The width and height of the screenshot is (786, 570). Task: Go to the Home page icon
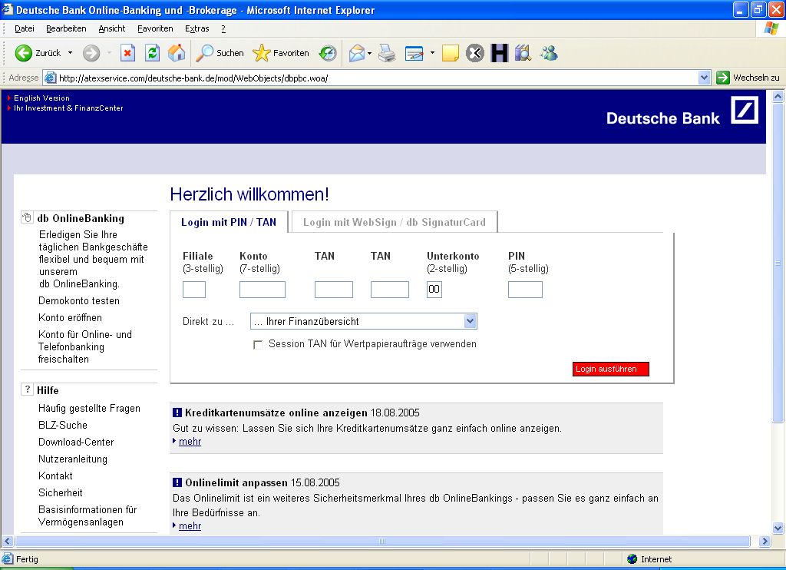tap(177, 53)
